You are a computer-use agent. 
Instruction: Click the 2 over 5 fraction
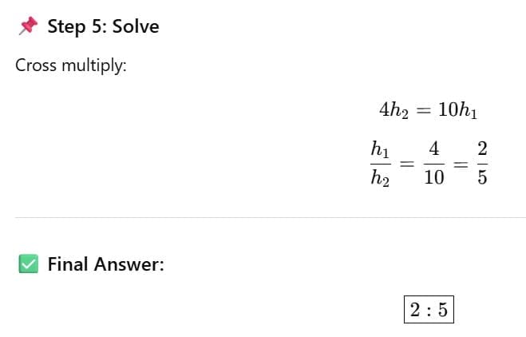click(481, 163)
